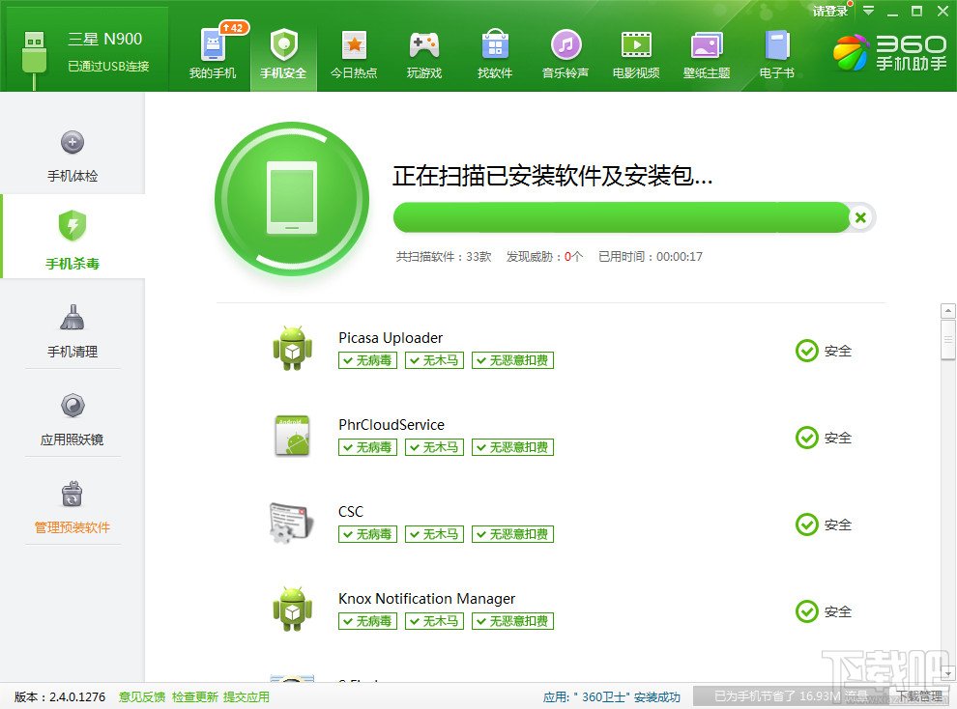Click 版本：2.4.0.1276 version text
Screen dimensions: 957x709
60,696
